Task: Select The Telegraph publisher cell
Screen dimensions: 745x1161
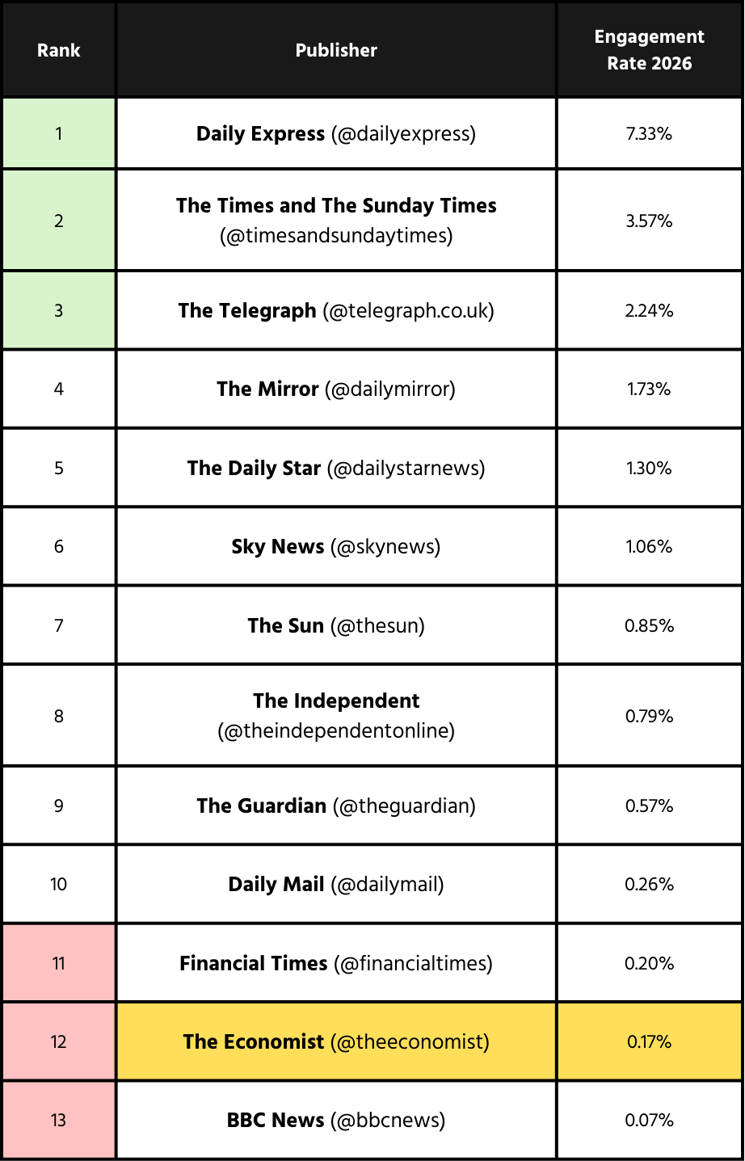Action: 336,311
